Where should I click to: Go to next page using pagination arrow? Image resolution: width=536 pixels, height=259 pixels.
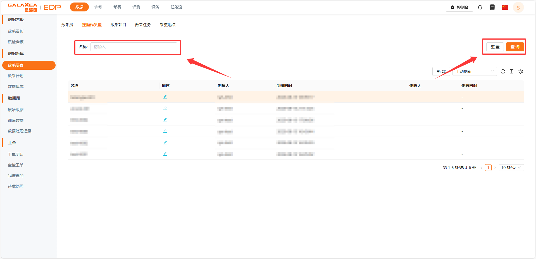coord(495,168)
